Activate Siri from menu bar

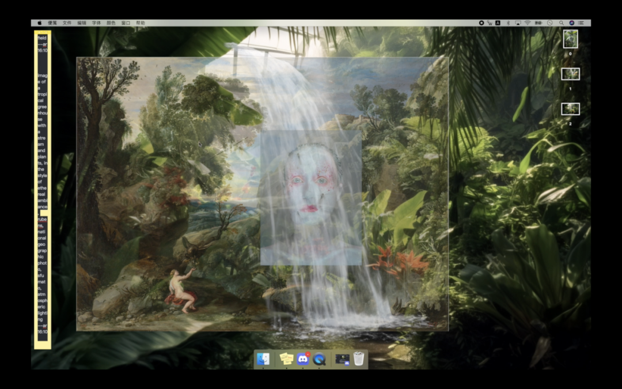point(572,23)
